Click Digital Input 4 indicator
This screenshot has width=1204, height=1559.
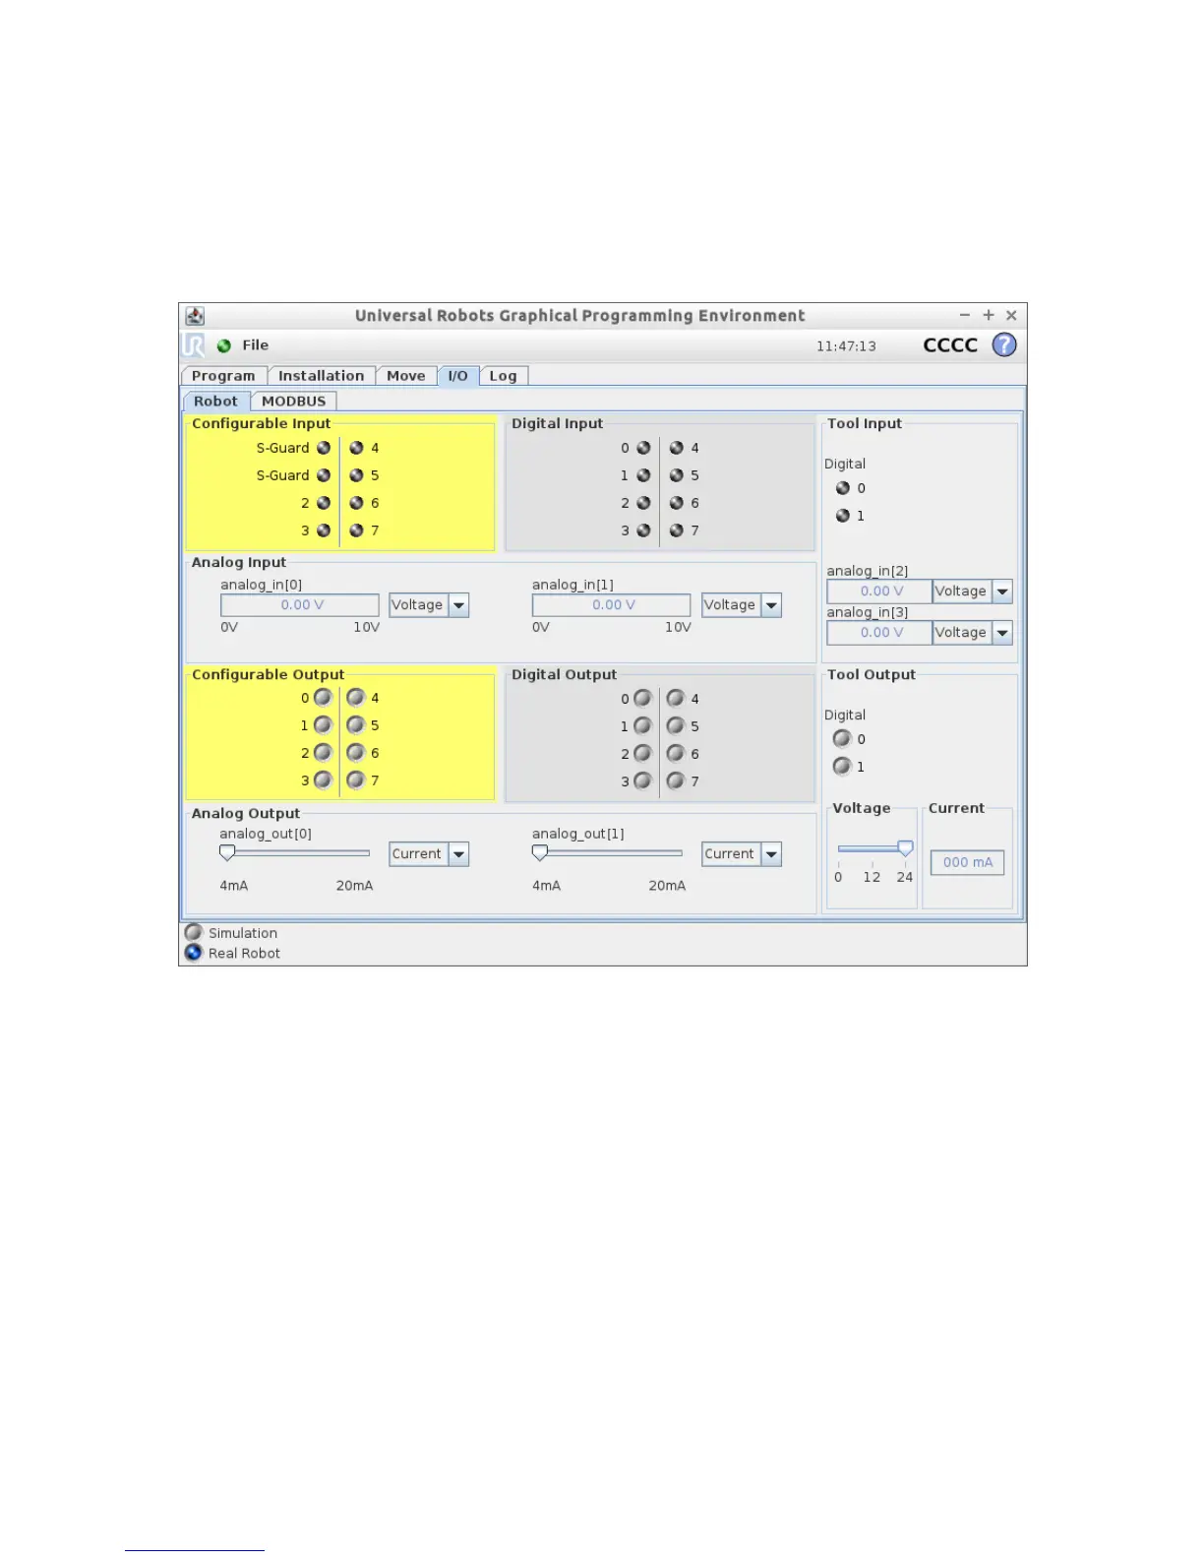pyautogui.click(x=676, y=448)
